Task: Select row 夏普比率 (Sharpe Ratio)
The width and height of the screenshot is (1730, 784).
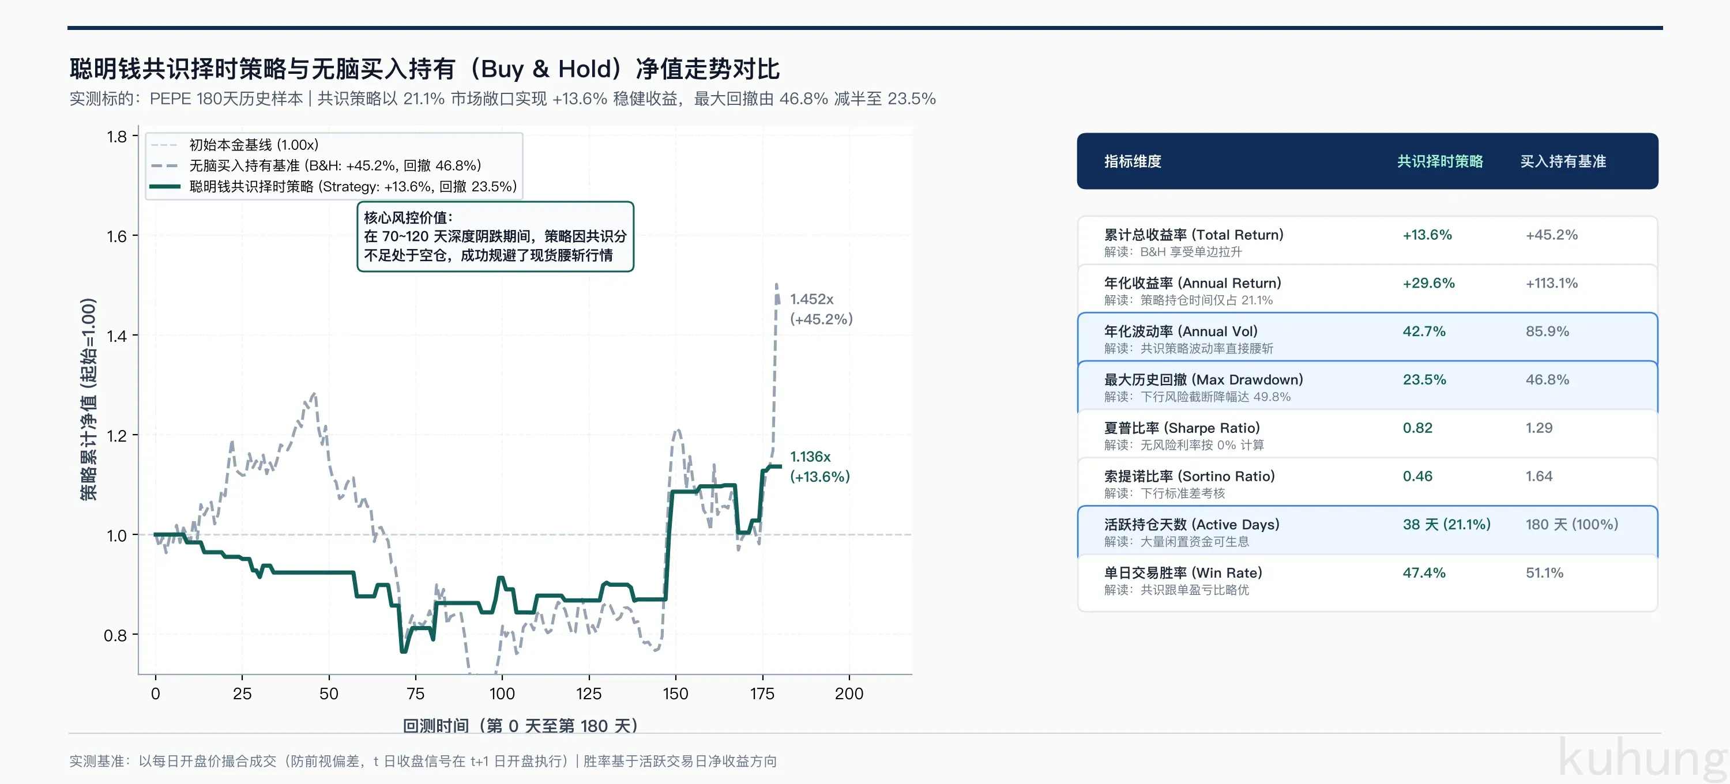Action: (x=1367, y=434)
